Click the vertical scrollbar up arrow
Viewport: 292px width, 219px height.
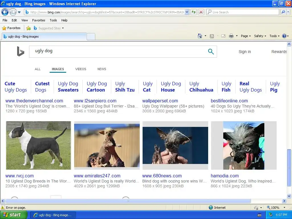289,44
